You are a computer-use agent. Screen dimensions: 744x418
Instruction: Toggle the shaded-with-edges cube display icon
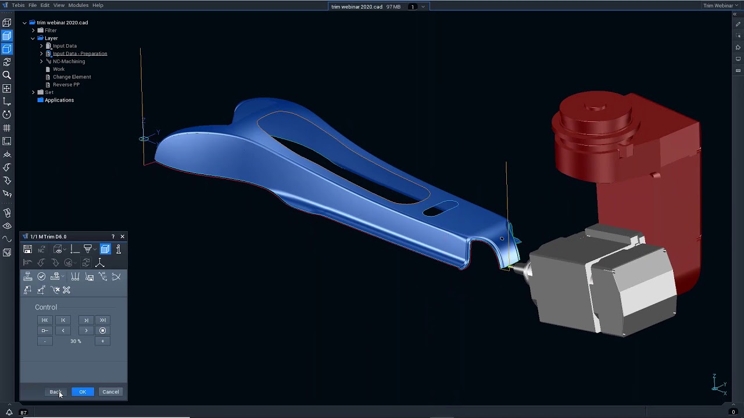7,49
